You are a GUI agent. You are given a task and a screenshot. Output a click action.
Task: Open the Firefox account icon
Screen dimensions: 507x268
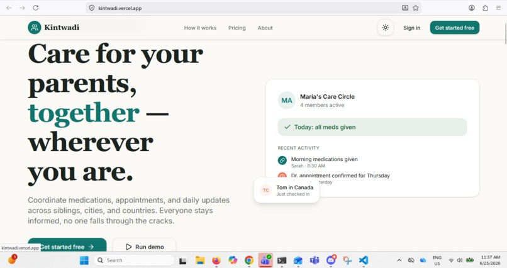(x=472, y=8)
